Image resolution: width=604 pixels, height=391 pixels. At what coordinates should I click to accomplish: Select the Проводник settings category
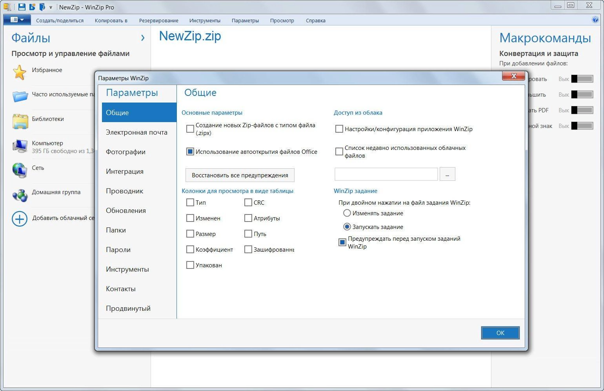click(x=139, y=191)
